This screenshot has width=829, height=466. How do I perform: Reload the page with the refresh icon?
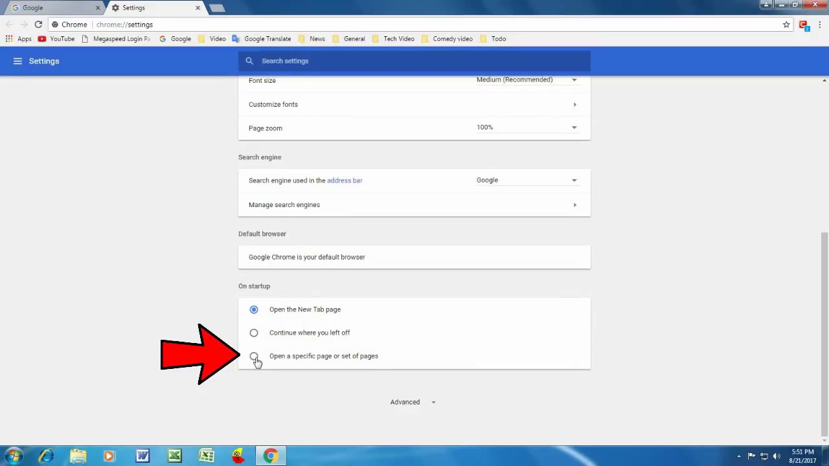(x=38, y=25)
